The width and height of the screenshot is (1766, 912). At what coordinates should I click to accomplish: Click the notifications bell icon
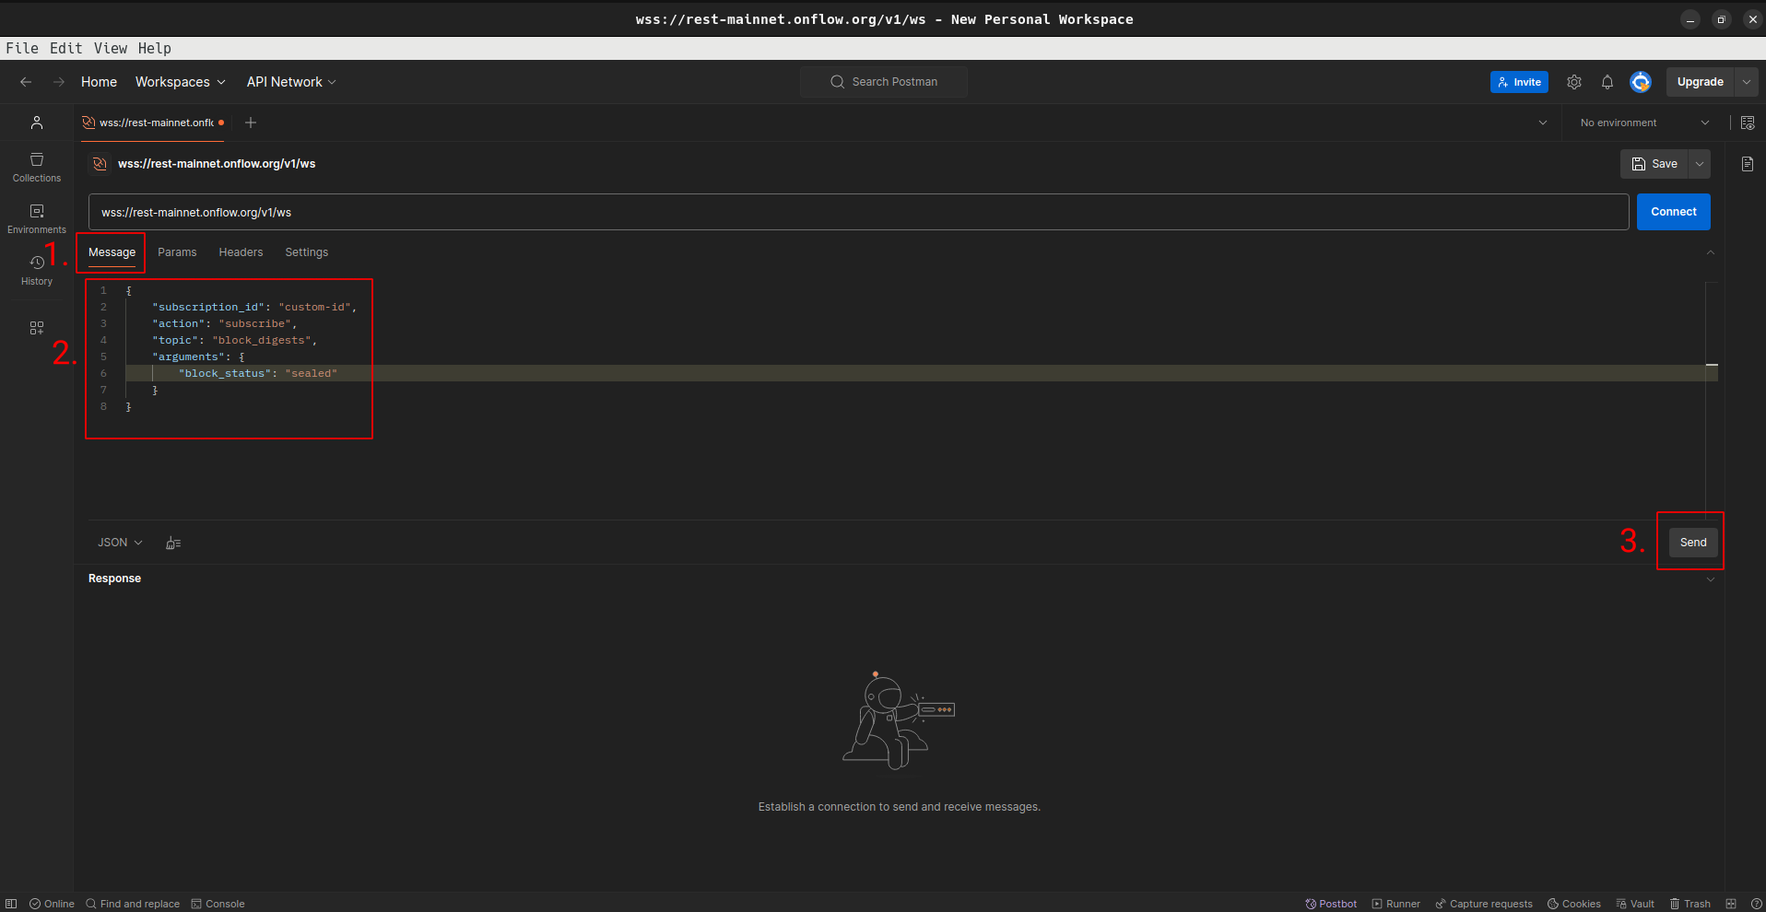click(x=1607, y=82)
